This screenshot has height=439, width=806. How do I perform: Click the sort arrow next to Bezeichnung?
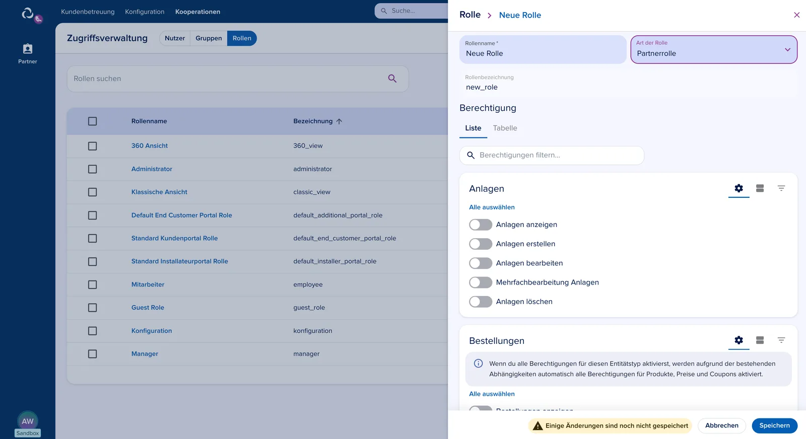point(339,121)
